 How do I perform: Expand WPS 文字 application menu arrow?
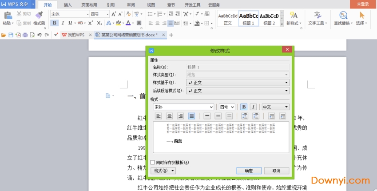[x=33, y=4]
